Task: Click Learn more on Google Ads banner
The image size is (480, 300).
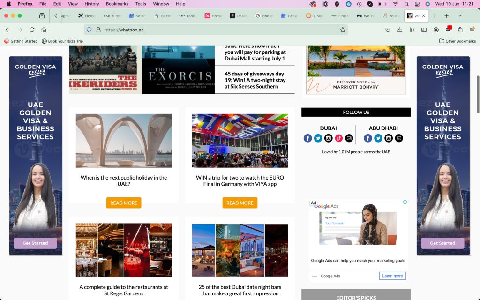Action: coord(392,276)
